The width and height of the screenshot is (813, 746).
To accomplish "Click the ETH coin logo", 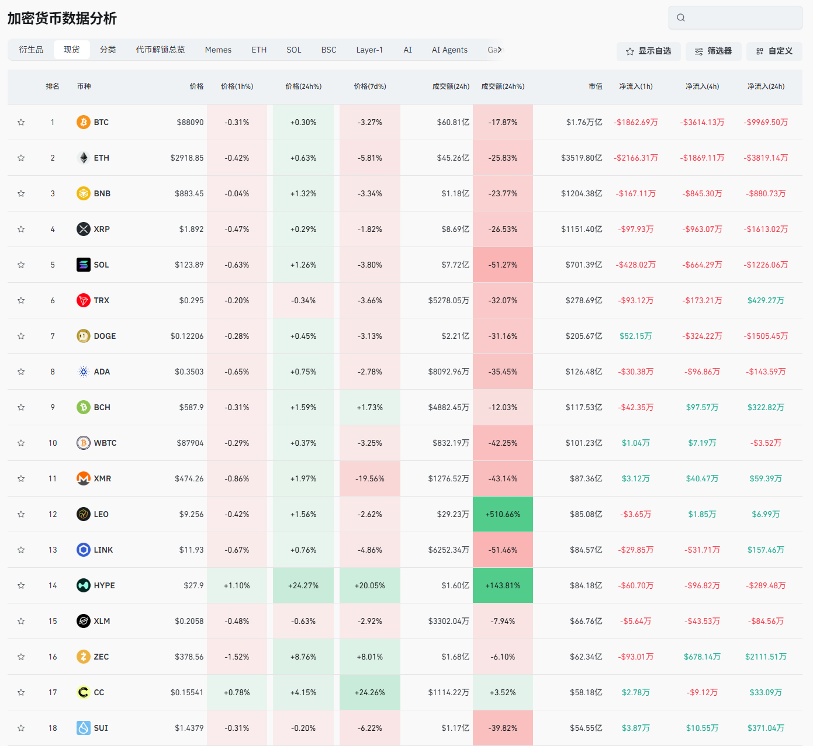I will (x=84, y=158).
